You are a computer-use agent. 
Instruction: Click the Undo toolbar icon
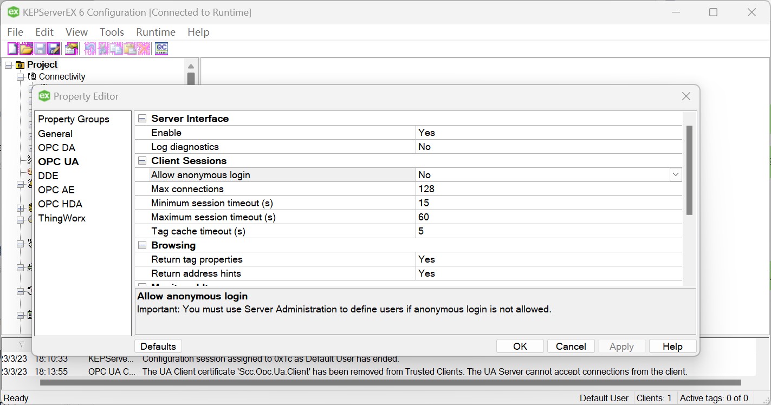90,48
